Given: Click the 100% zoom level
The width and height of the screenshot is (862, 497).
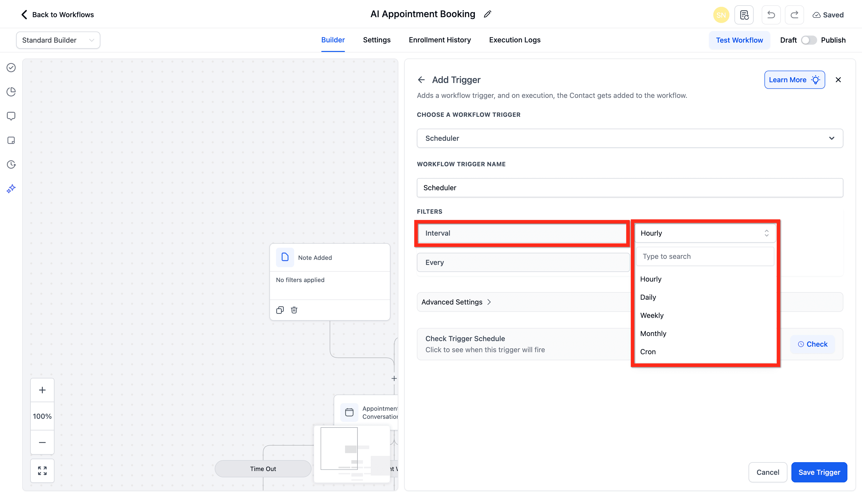Looking at the screenshot, I should click(42, 416).
